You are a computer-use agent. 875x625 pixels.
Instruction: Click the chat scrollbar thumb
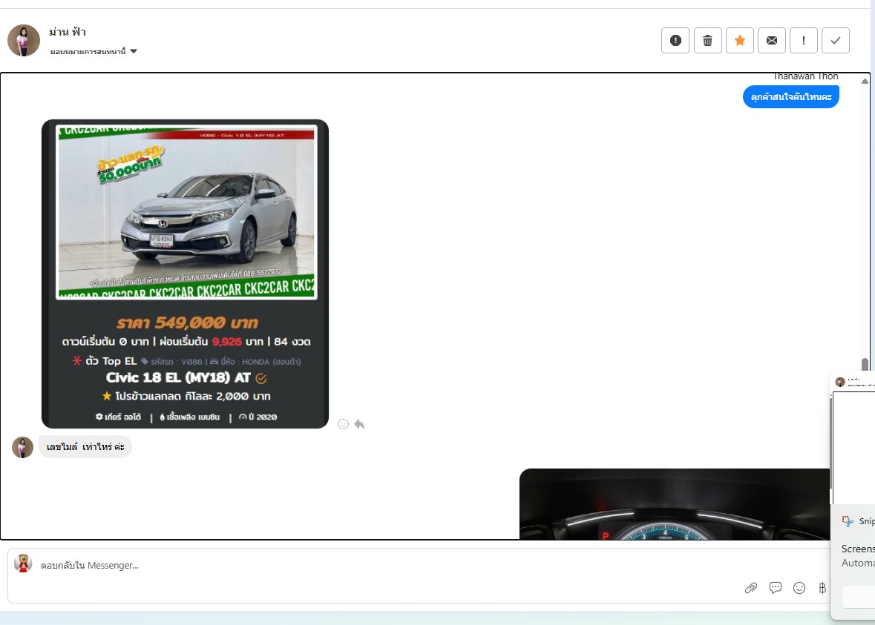click(x=865, y=364)
